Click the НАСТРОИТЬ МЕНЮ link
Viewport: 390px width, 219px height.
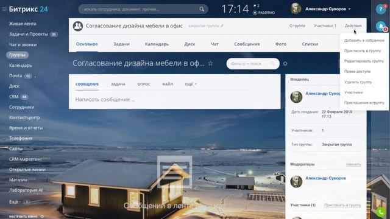tap(23, 217)
